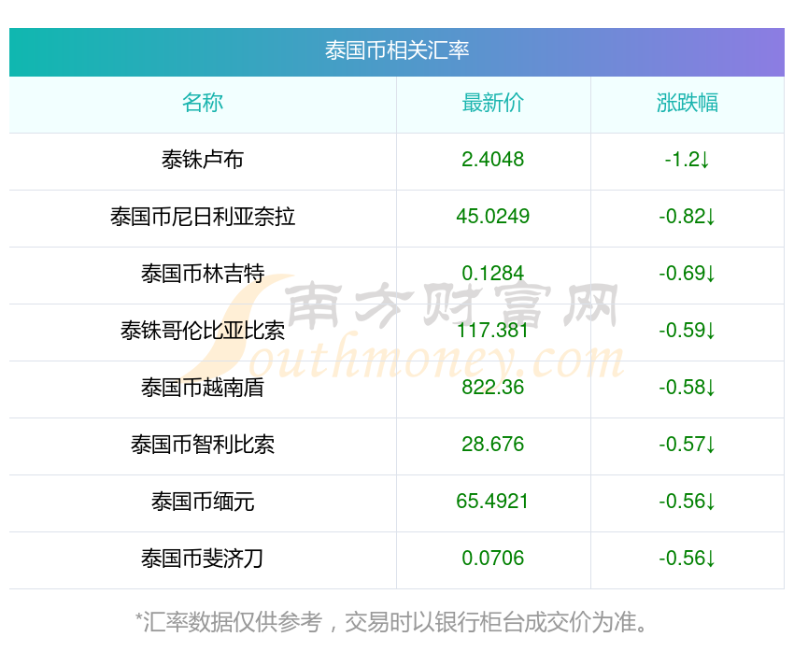Click the -0.82↓ change value

coord(688,217)
